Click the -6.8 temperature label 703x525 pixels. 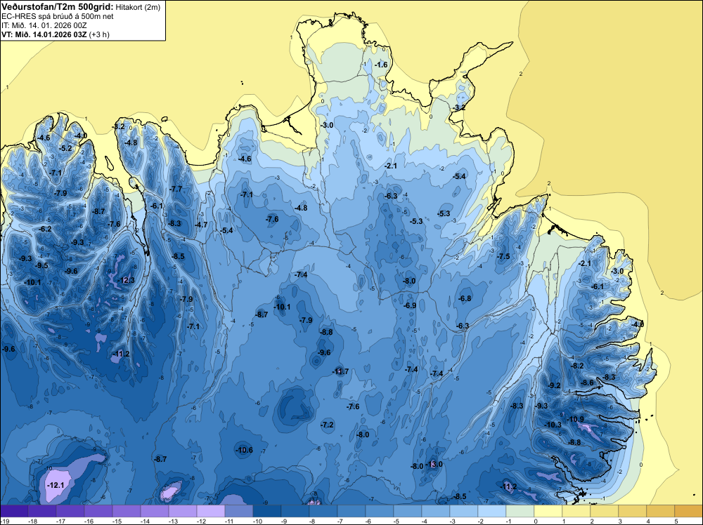(465, 298)
